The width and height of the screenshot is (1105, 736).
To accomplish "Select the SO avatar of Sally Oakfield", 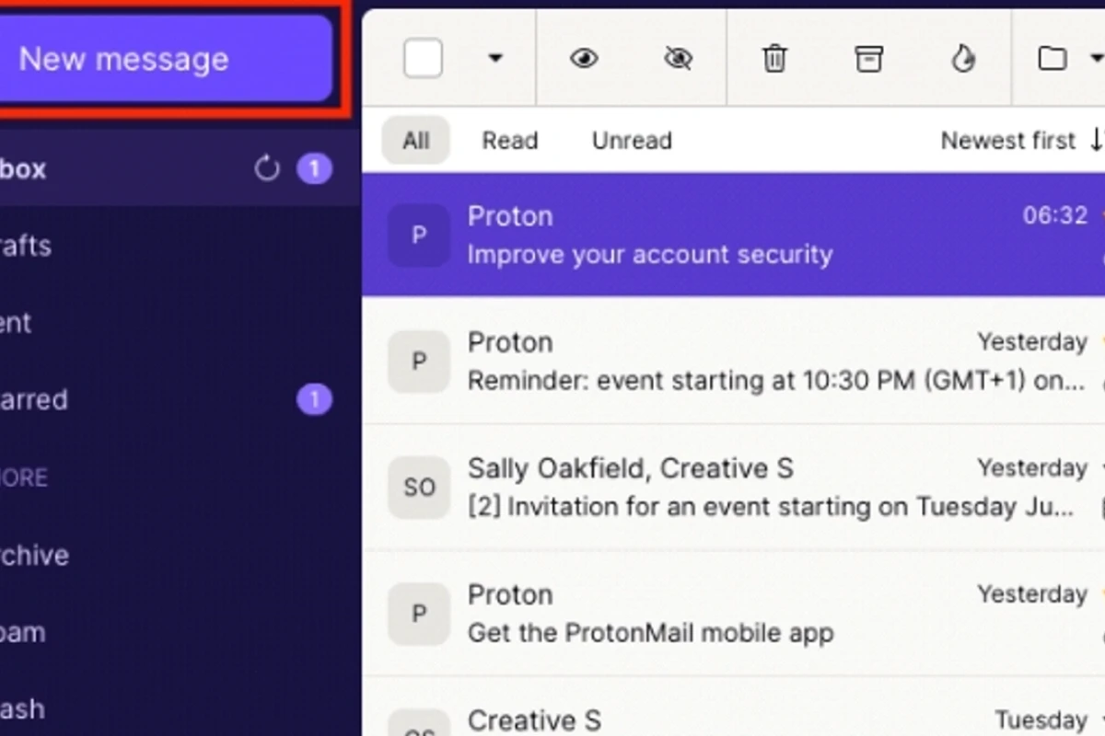I will pos(419,488).
